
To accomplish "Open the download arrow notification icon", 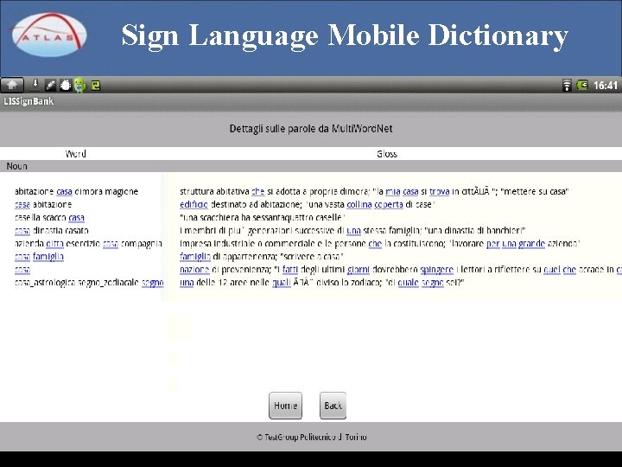I will pos(35,84).
